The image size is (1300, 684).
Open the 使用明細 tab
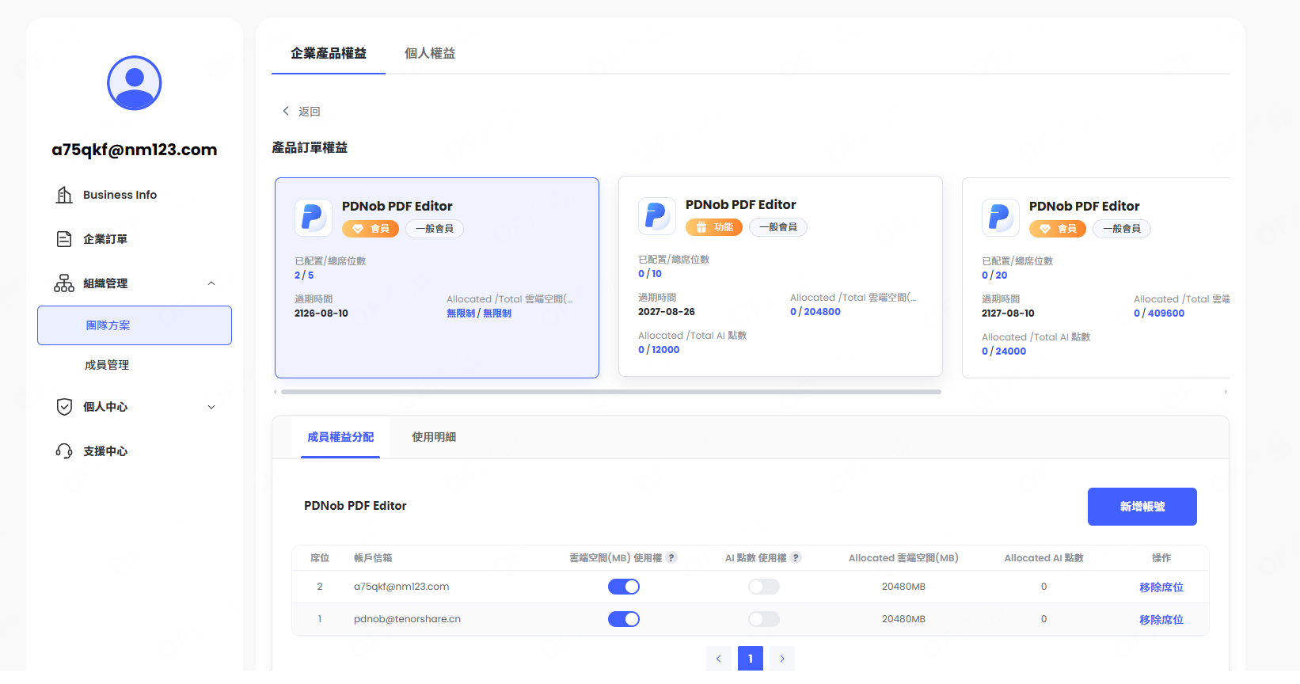pos(434,437)
